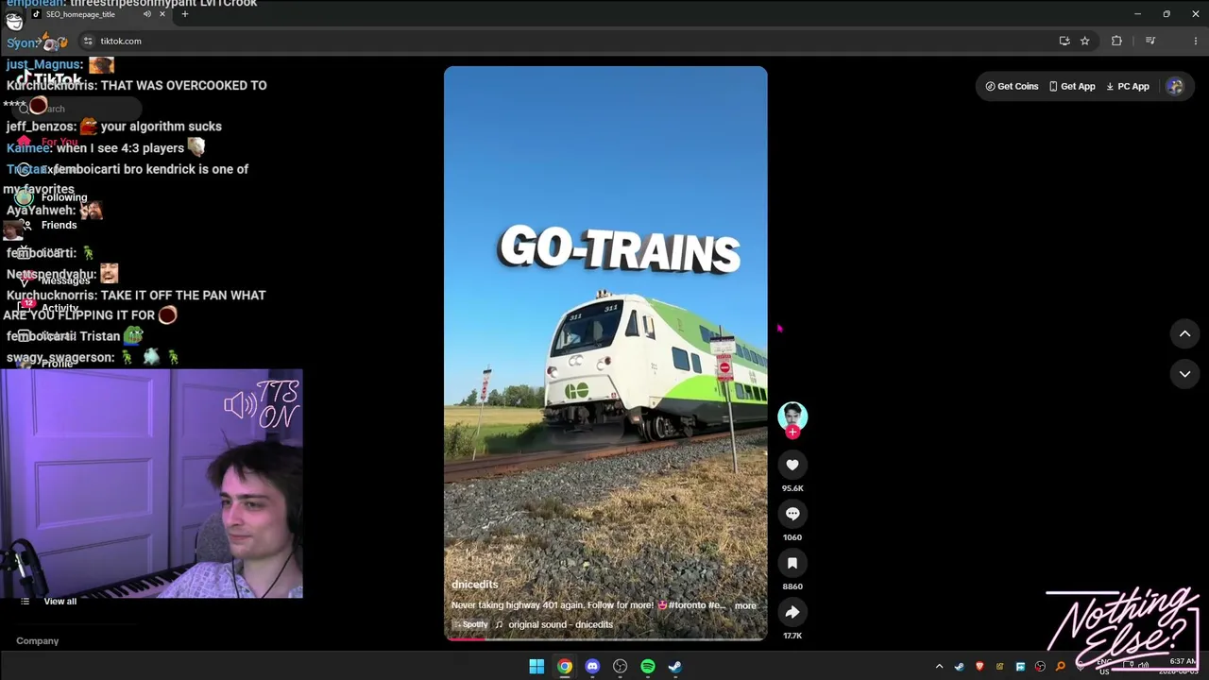
Task: Open comments on the Go-Trains video
Action: click(792, 514)
